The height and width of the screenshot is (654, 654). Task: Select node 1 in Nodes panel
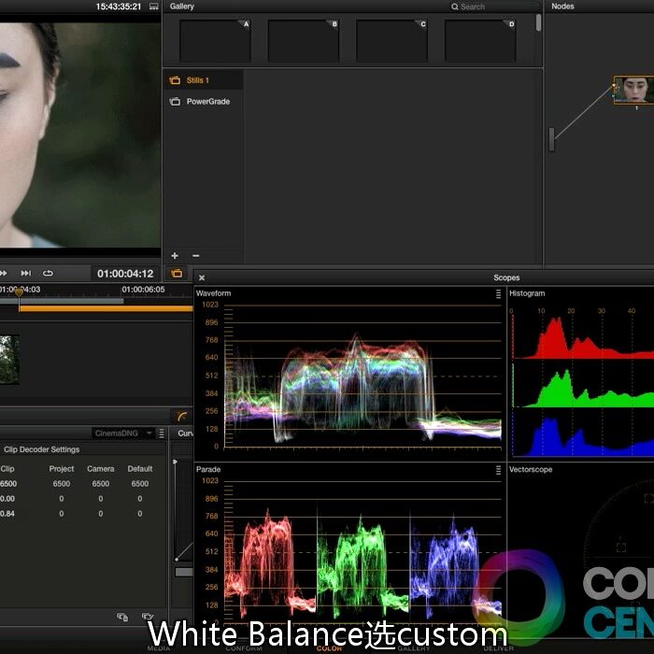633,90
